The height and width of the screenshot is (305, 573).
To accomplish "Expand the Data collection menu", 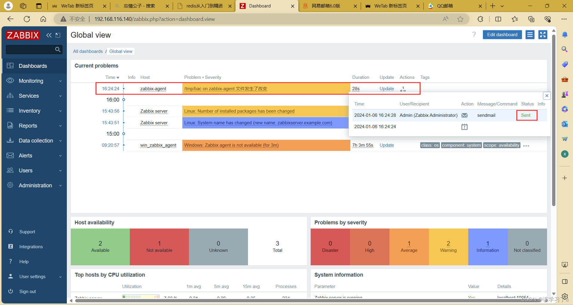I will click(x=34, y=141).
